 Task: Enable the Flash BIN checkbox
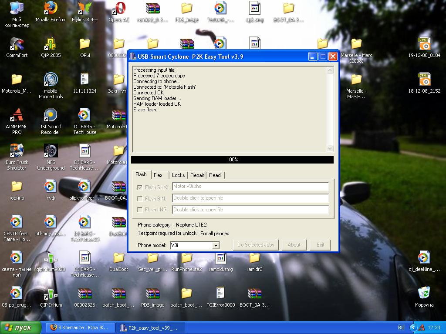coord(140,198)
